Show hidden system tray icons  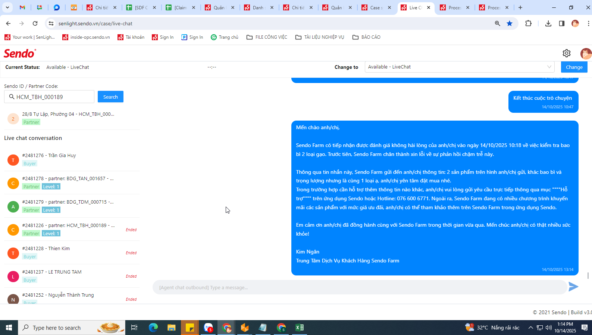(530, 328)
